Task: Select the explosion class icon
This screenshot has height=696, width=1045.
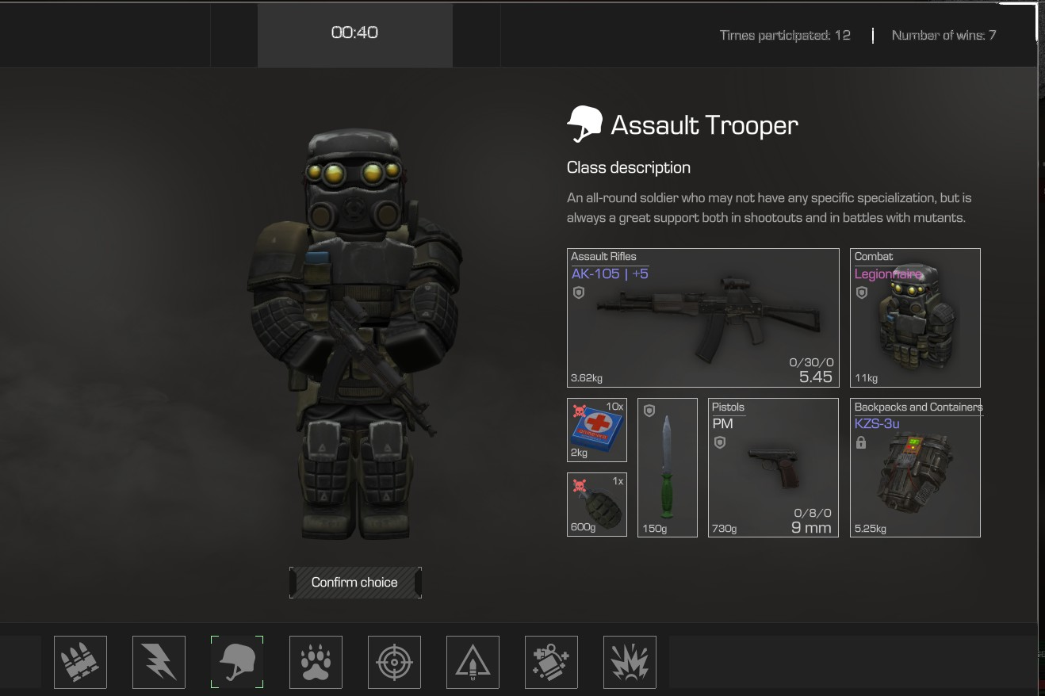Action: pyautogui.click(x=630, y=662)
